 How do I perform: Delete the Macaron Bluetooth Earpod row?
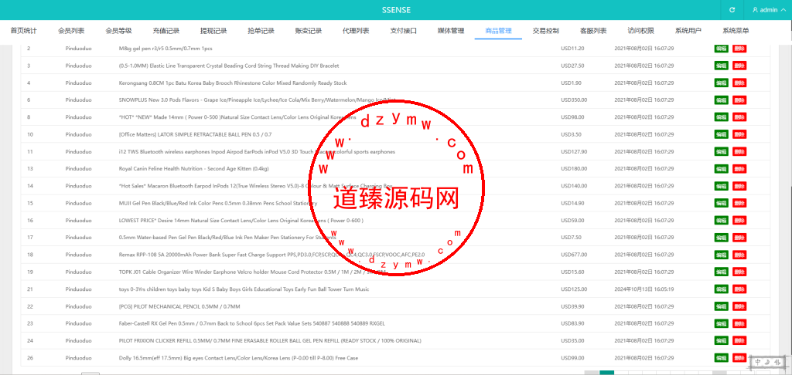click(739, 186)
